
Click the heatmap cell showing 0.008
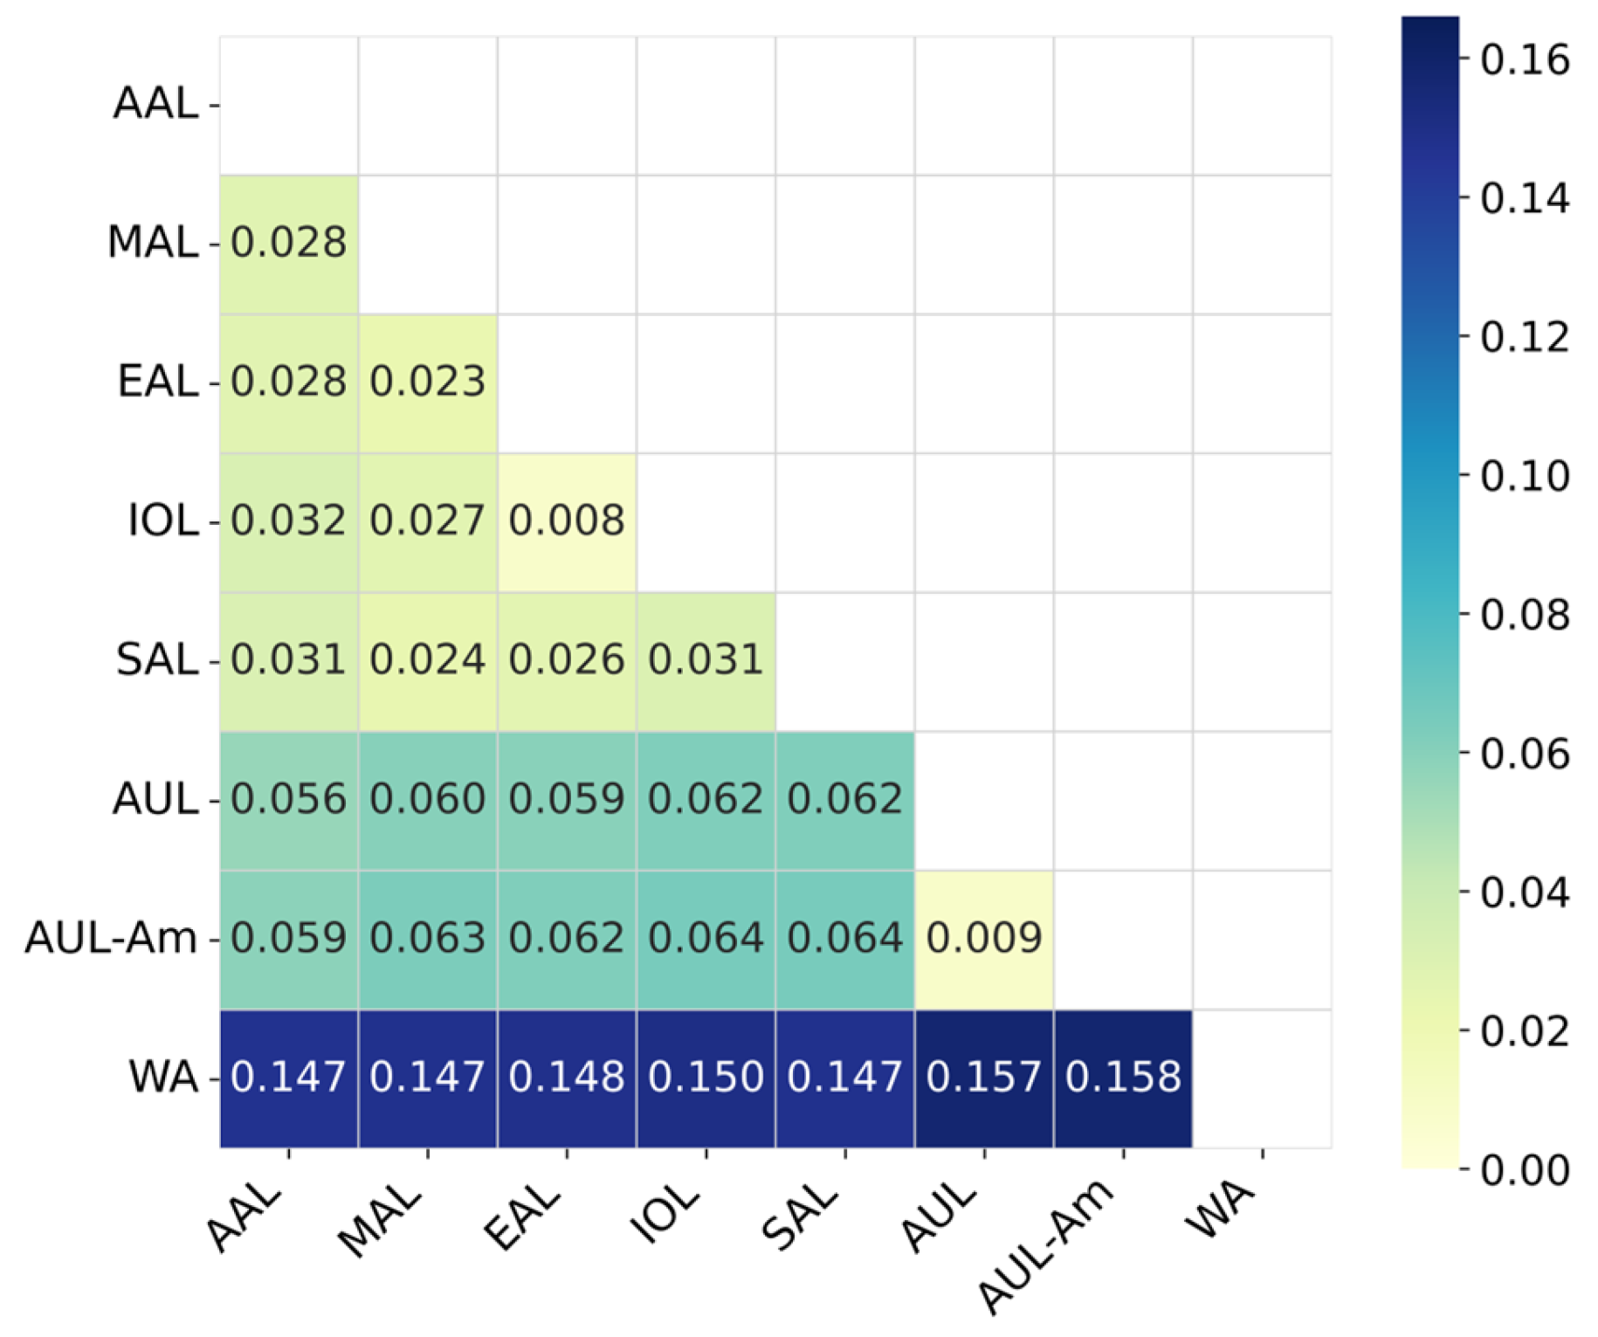567,521
